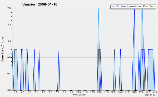Image resolution: width=158 pixels, height=97 pixels.
Task: Click the '0.8' y-axis value
Action: (9, 57)
